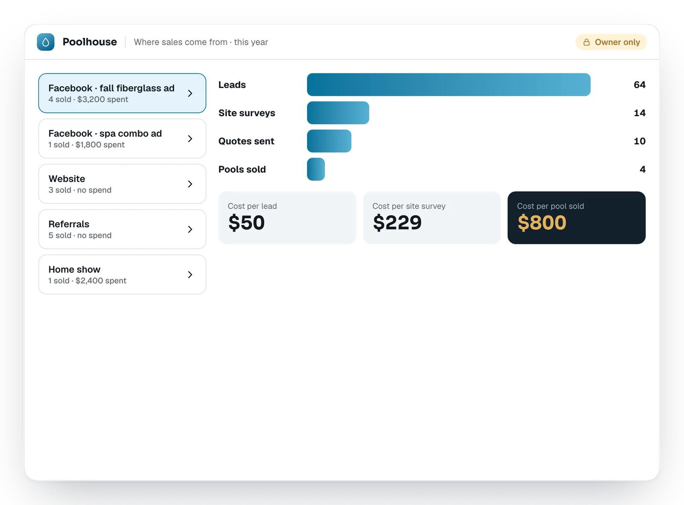The image size is (684, 505).
Task: Expand the Referrals row chevron
Action: click(190, 229)
